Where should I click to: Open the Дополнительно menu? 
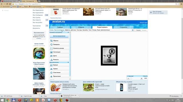pyautogui.click(x=106, y=30)
